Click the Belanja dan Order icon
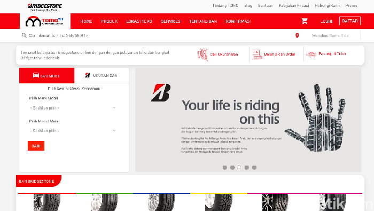The width and height of the screenshot is (374, 211). (x=257, y=54)
